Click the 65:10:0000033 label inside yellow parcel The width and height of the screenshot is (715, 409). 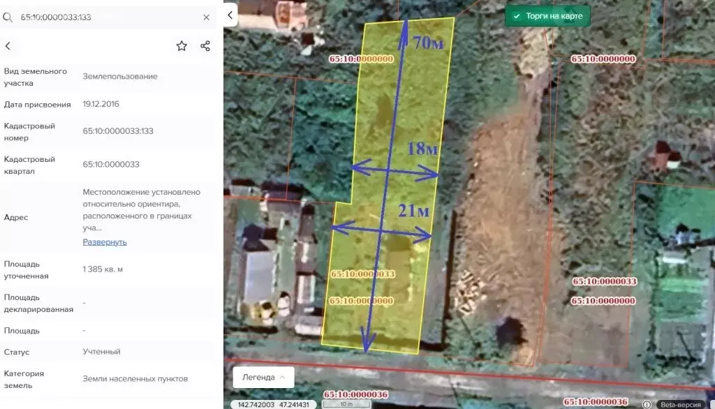click(362, 274)
